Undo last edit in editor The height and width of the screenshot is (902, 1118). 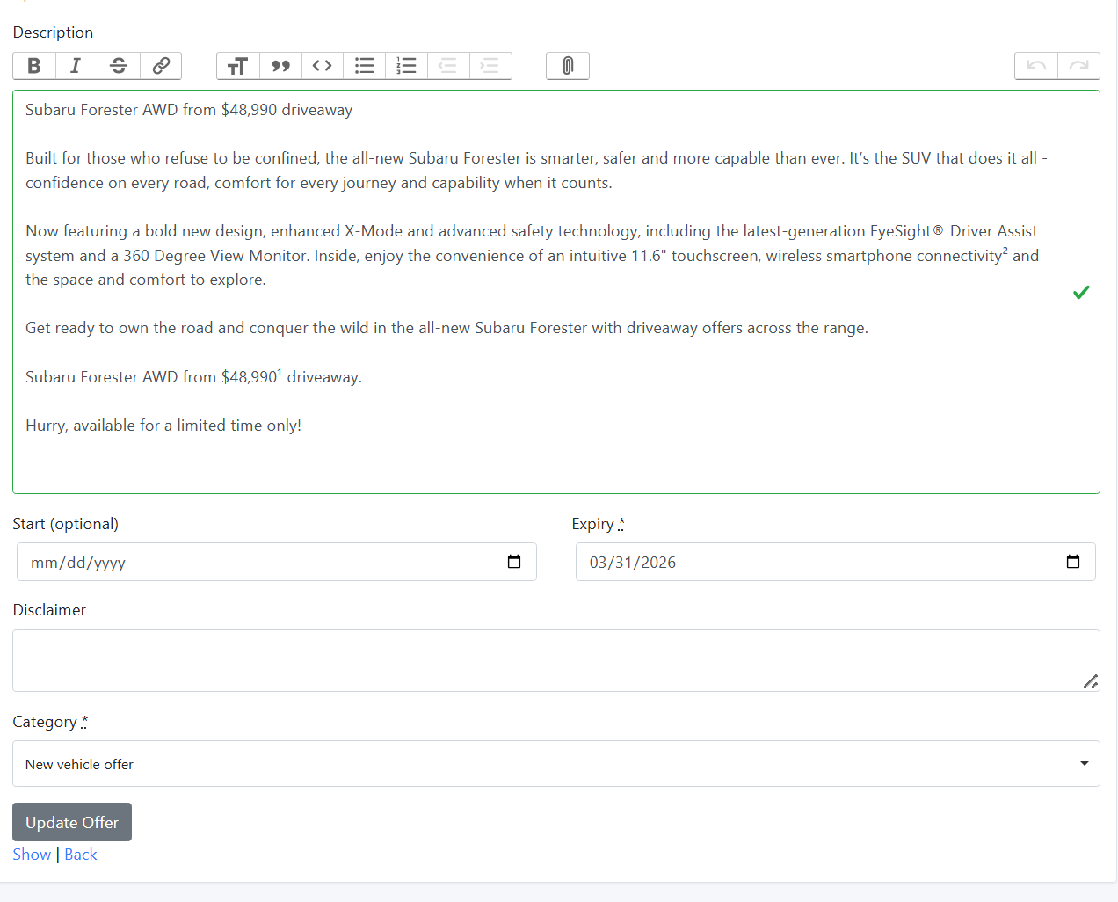[x=1036, y=66]
